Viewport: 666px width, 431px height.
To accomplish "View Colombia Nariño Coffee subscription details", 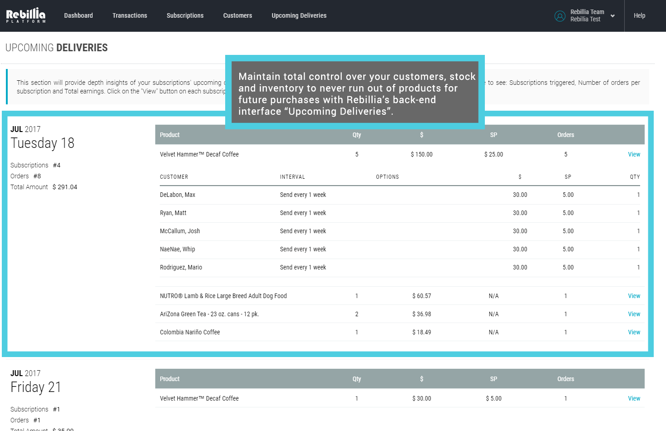I will (x=634, y=332).
